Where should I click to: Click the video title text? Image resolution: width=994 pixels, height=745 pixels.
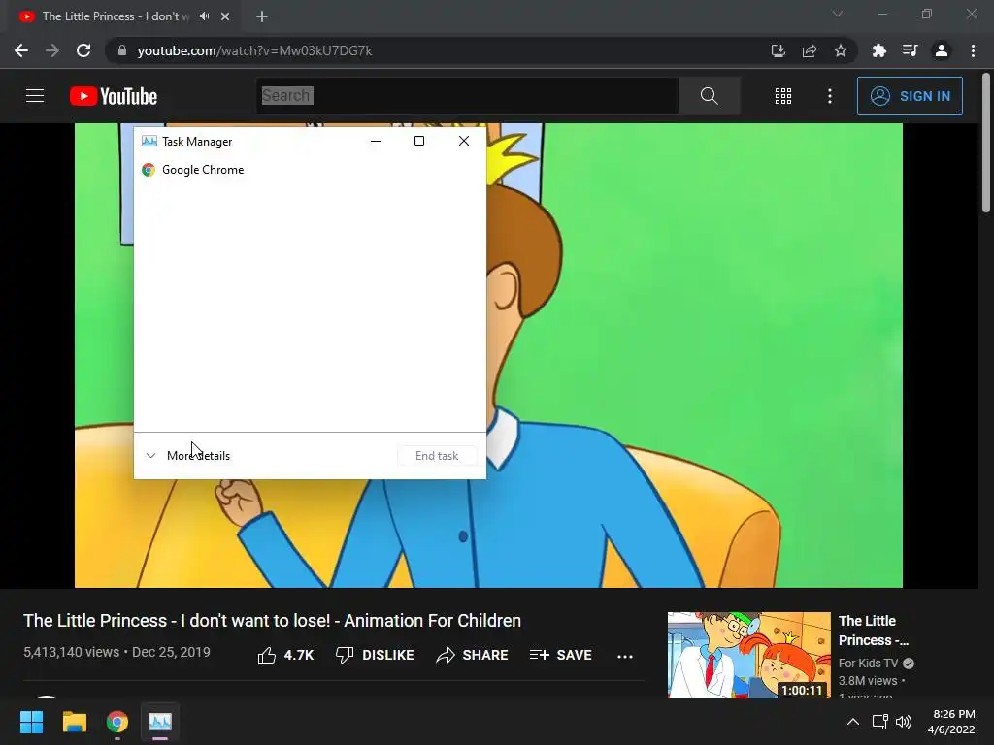coord(273,620)
